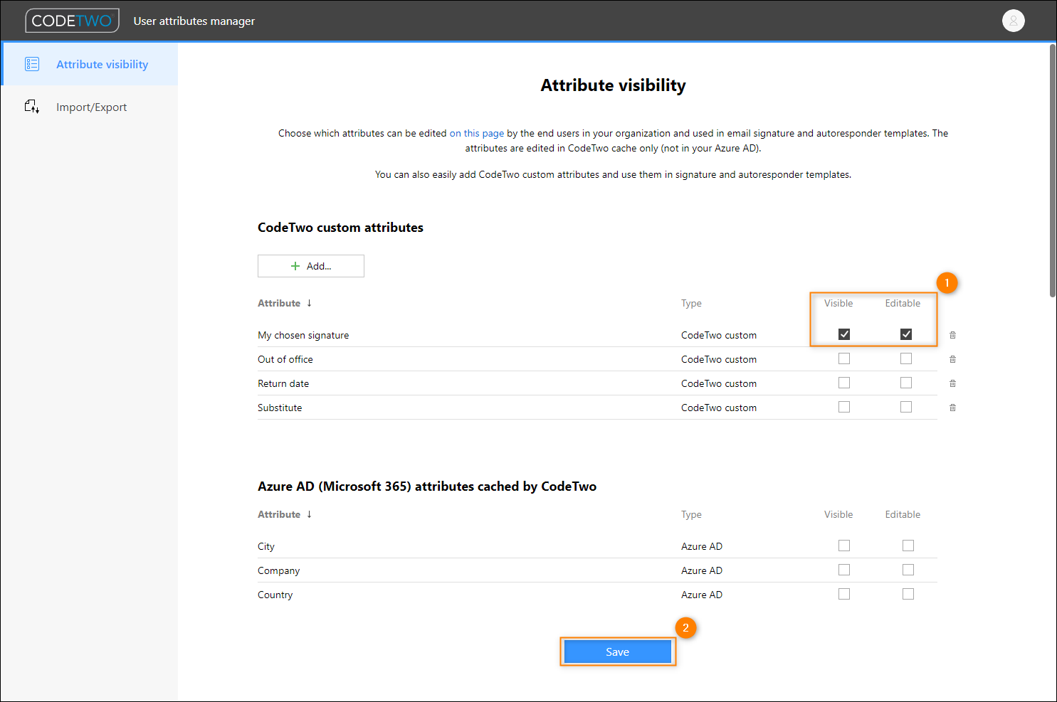
Task: Open the user account avatar menu
Action: (x=1013, y=21)
